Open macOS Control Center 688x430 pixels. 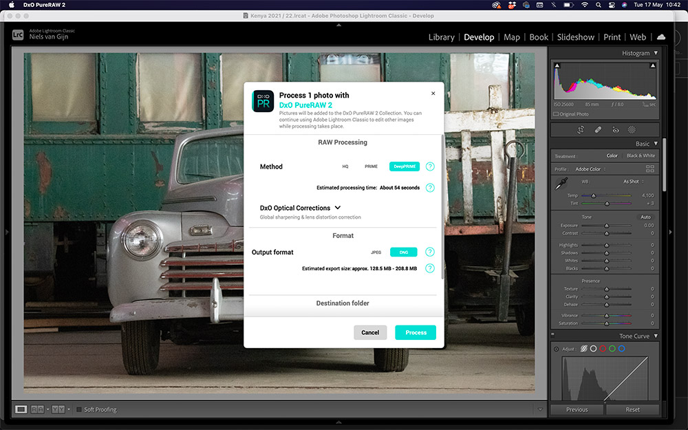(x=612, y=5)
